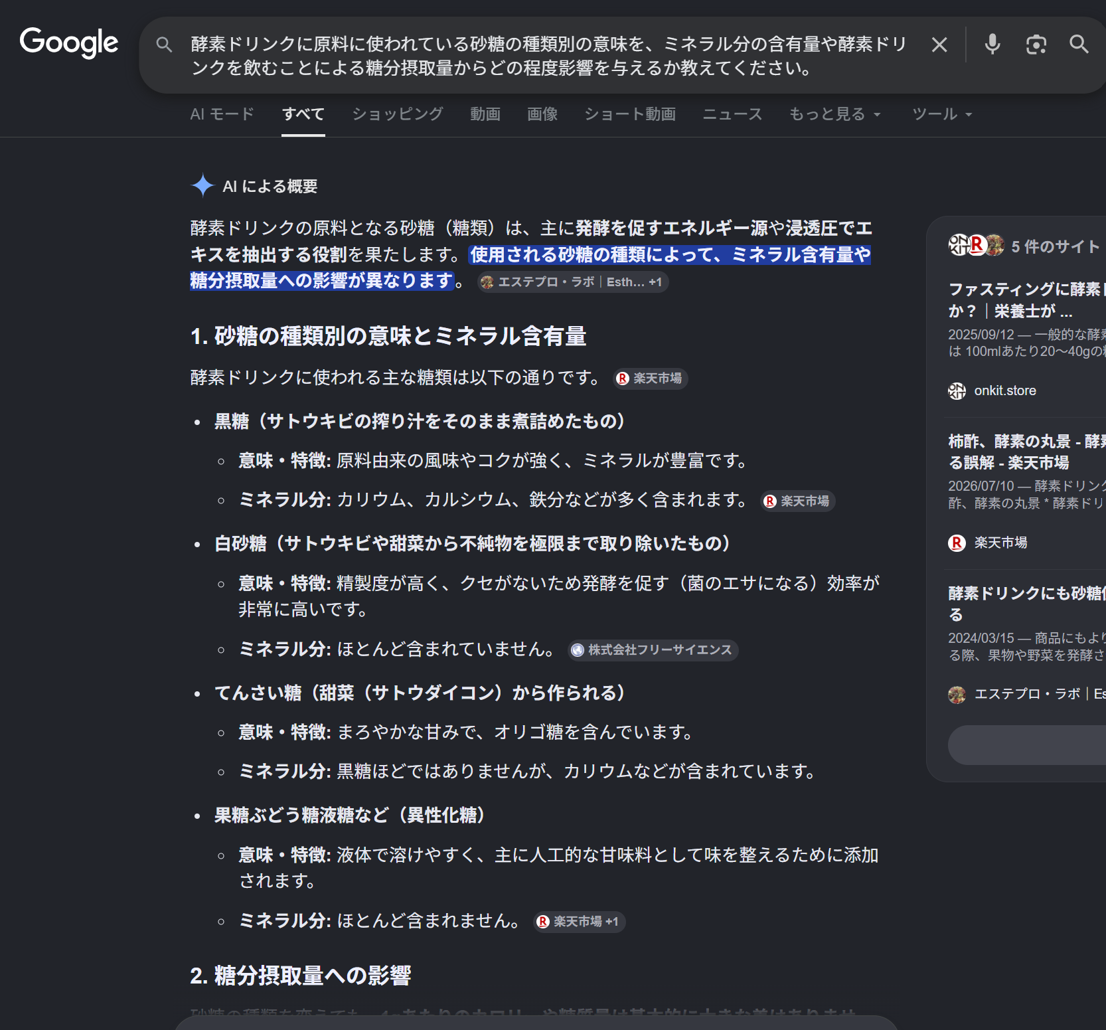Open 楽天市場 chip after 鉄分 sentence
The height and width of the screenshot is (1030, 1106).
tap(797, 501)
